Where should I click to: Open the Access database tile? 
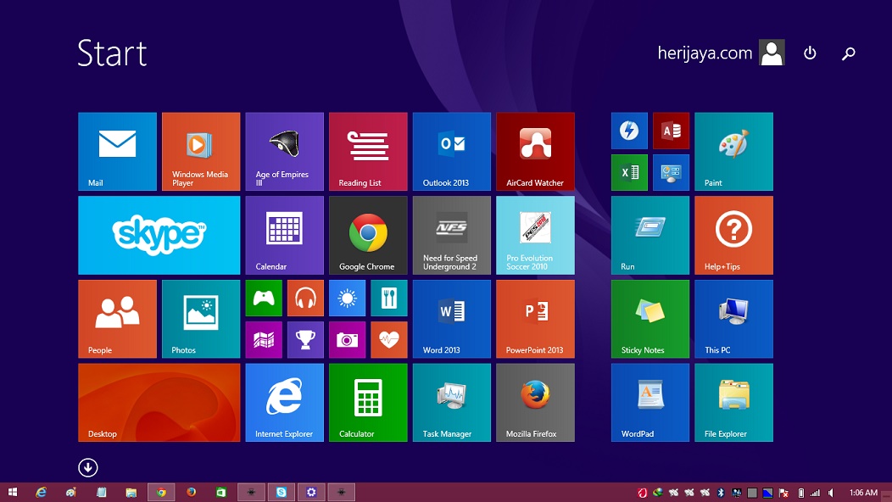pyautogui.click(x=671, y=131)
